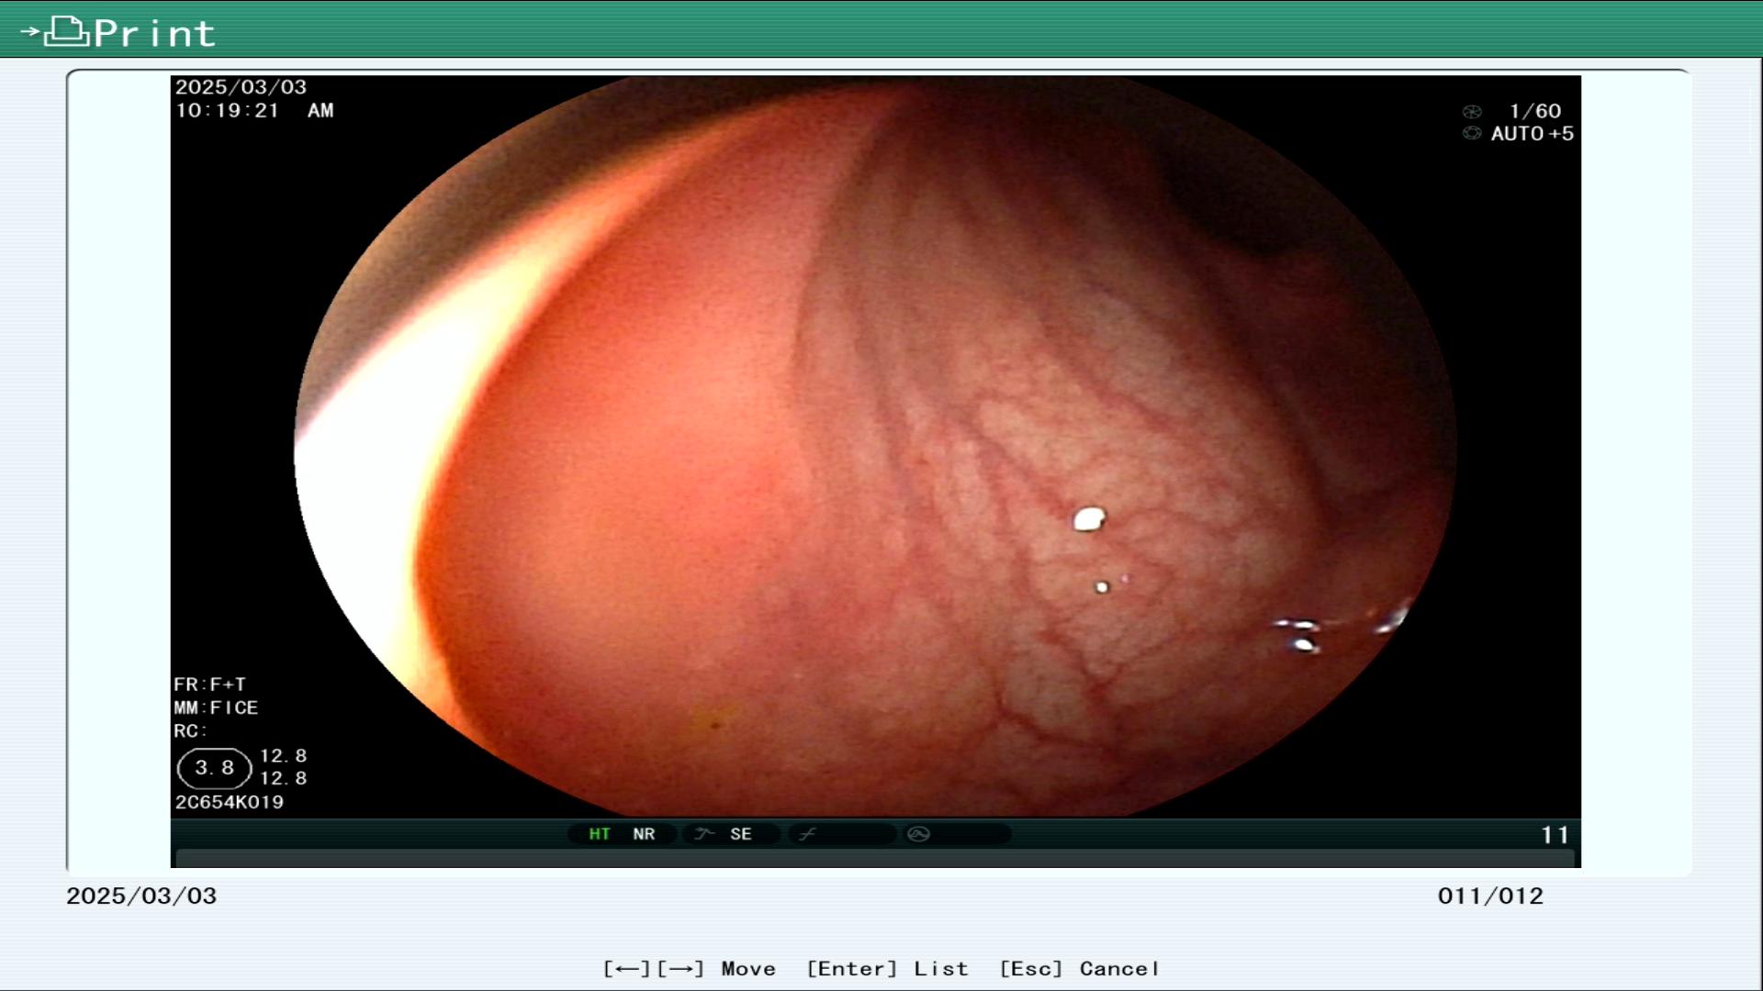The height and width of the screenshot is (991, 1763).
Task: Click the 1/60 shutter value
Action: (x=1535, y=111)
